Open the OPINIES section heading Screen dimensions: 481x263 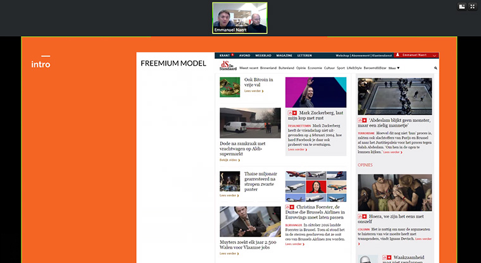click(x=365, y=165)
